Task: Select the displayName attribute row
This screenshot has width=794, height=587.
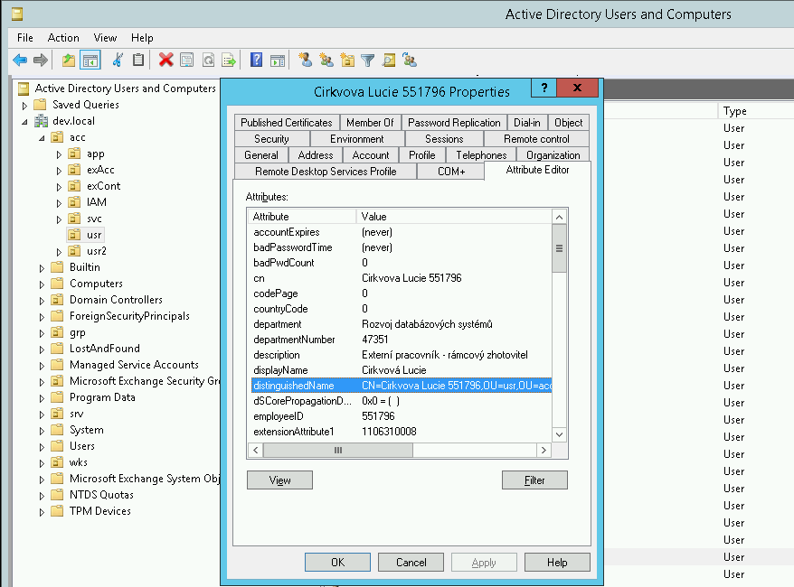Action: pyautogui.click(x=402, y=370)
